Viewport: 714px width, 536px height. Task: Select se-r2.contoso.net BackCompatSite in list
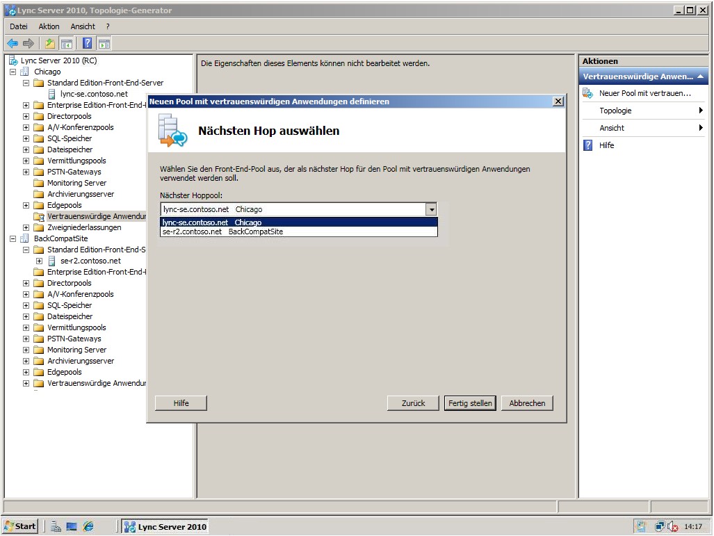[x=299, y=232]
